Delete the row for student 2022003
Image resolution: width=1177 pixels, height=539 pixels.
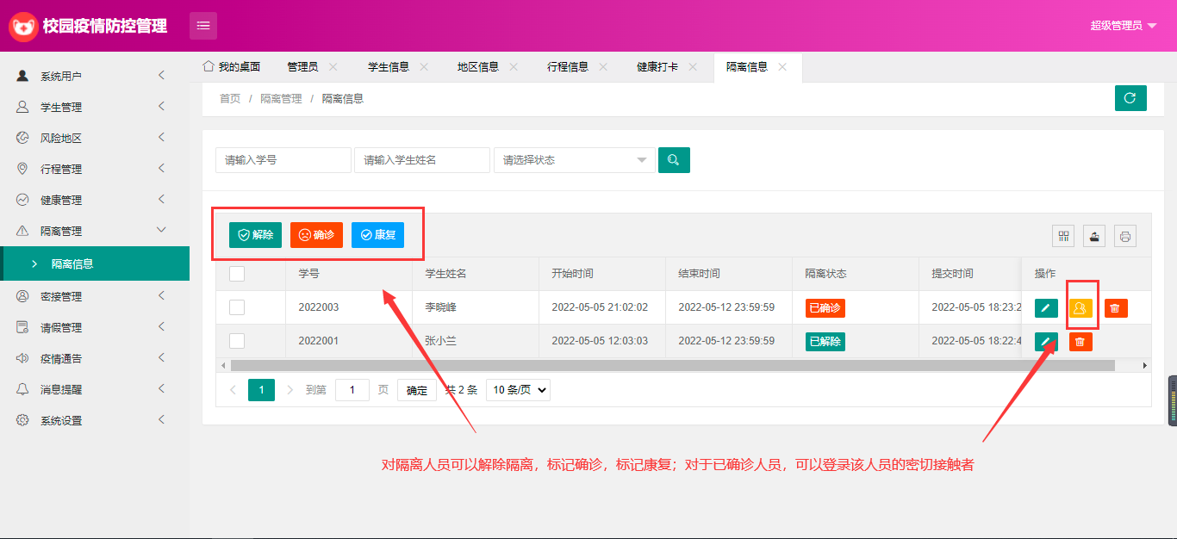coord(1116,308)
